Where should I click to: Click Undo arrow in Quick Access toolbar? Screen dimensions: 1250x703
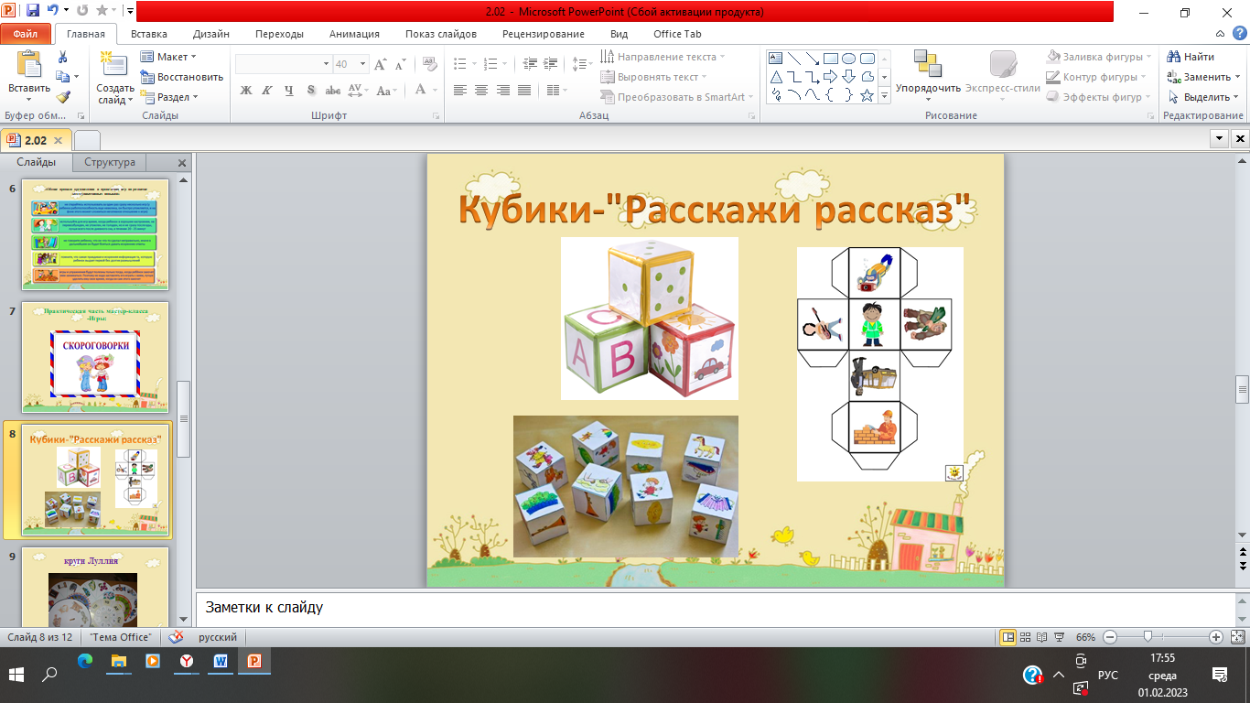54,12
